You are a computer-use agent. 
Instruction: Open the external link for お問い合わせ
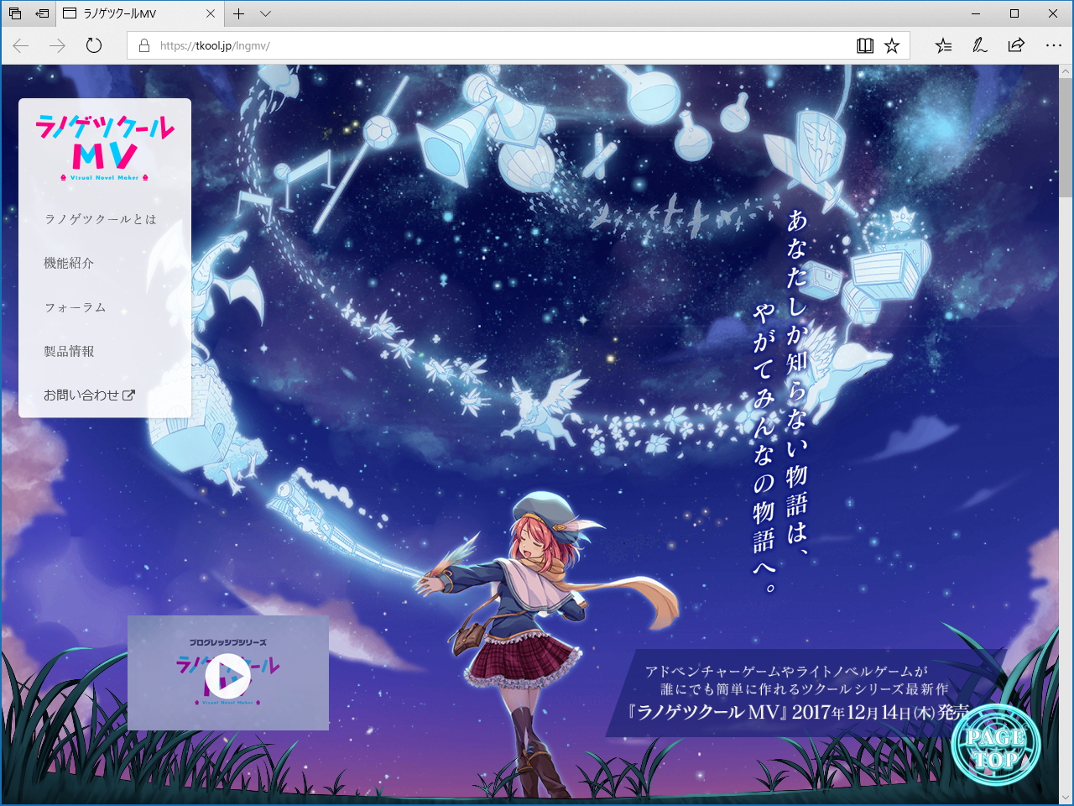coord(130,395)
